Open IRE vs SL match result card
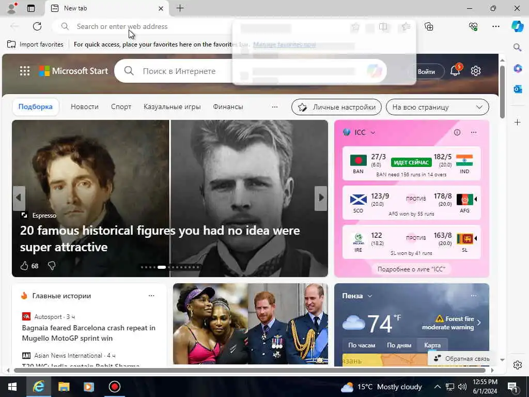The width and height of the screenshot is (529, 397). click(411, 242)
